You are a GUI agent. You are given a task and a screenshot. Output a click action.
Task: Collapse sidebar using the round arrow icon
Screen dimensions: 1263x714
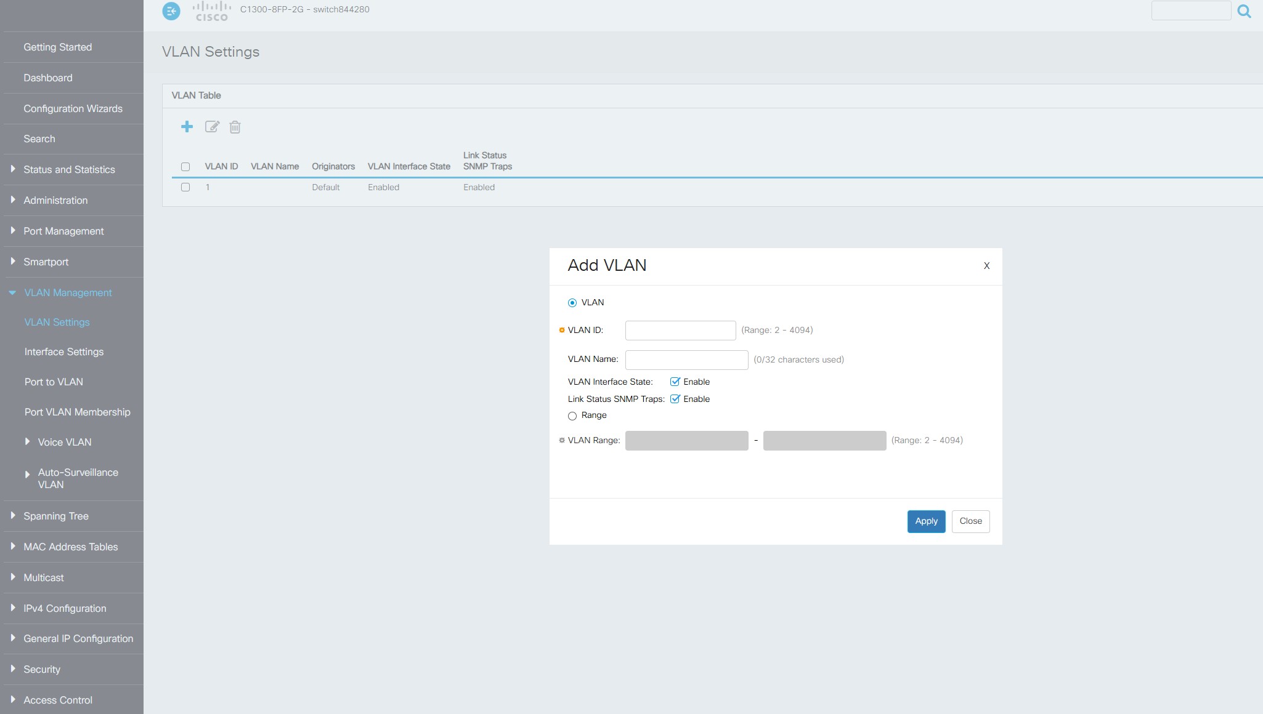tap(171, 11)
